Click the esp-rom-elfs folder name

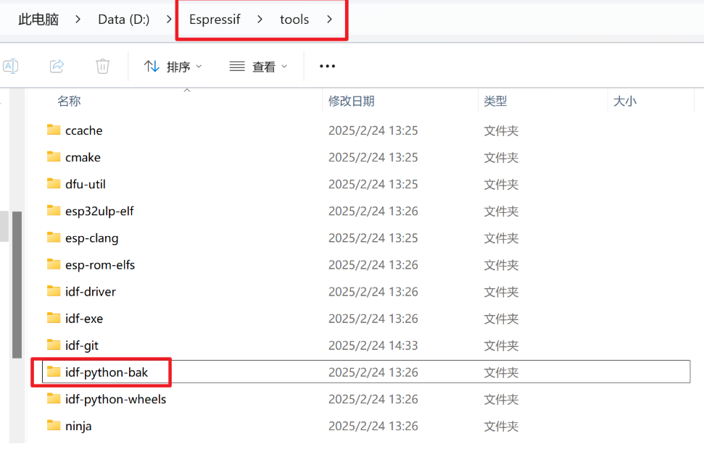pos(100,265)
